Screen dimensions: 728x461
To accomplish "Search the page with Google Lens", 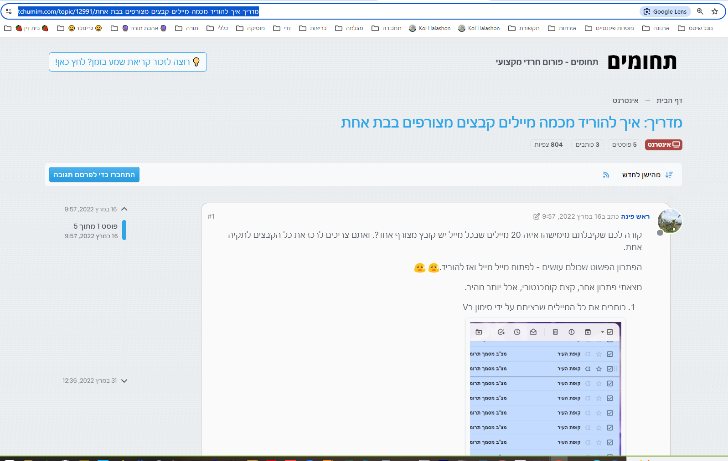I will (x=666, y=11).
